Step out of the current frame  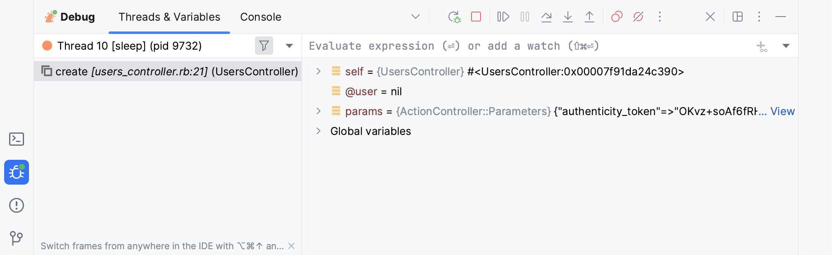[x=589, y=17]
